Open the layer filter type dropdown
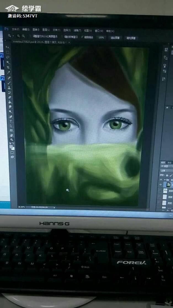Viewport: 173px width, 308px height. click(x=167, y=166)
